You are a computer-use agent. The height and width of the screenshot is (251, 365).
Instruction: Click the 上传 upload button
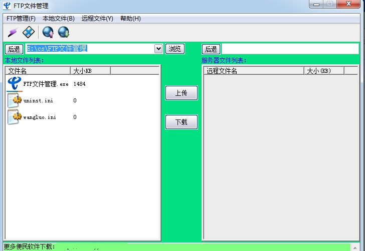[x=181, y=93]
